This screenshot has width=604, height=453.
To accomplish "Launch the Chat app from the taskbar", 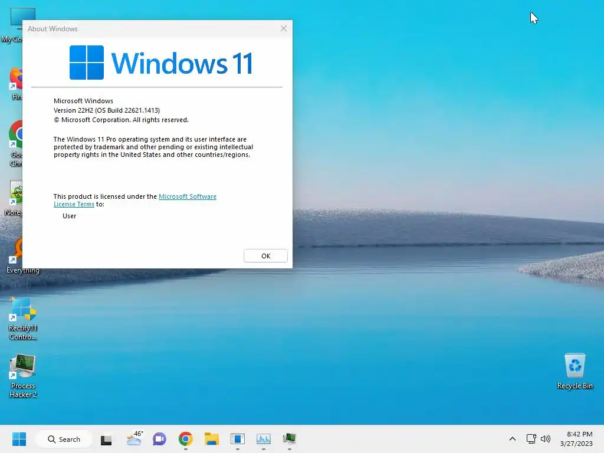I will coord(159,439).
